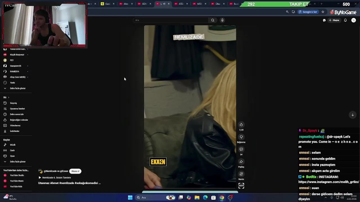
Task: Open a new browser tab with plus
Action: 321,4
